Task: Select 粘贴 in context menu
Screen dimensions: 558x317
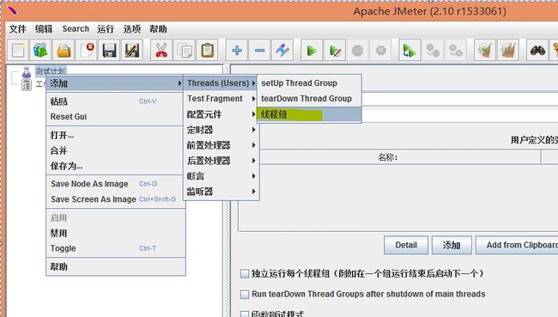Action: click(115, 101)
